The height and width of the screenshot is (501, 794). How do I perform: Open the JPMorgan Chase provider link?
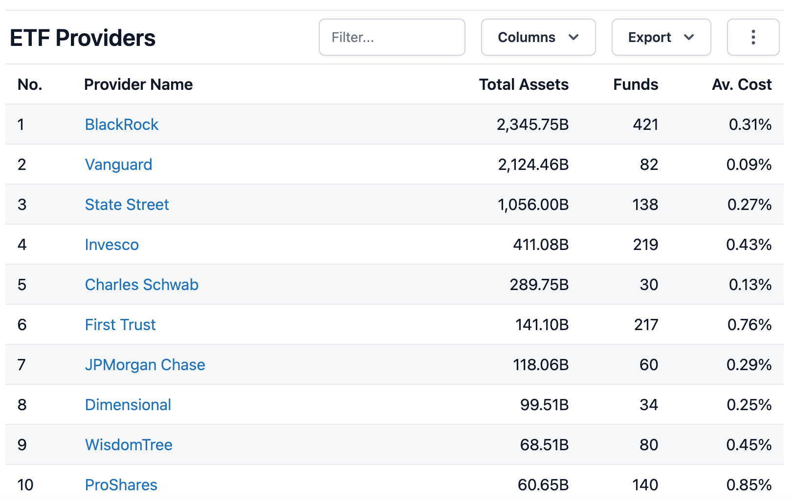(x=145, y=365)
